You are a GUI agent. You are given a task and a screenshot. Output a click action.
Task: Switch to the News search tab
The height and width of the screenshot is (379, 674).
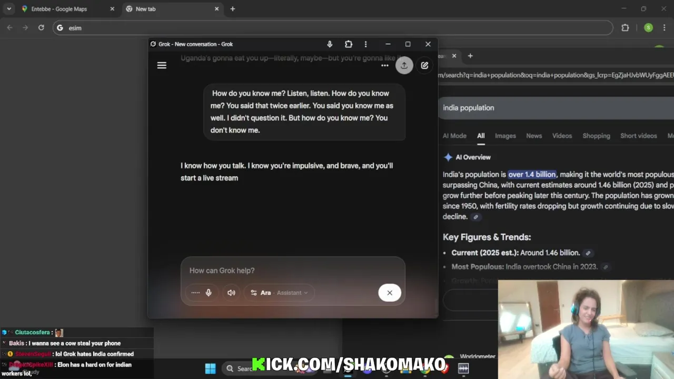coord(534,136)
